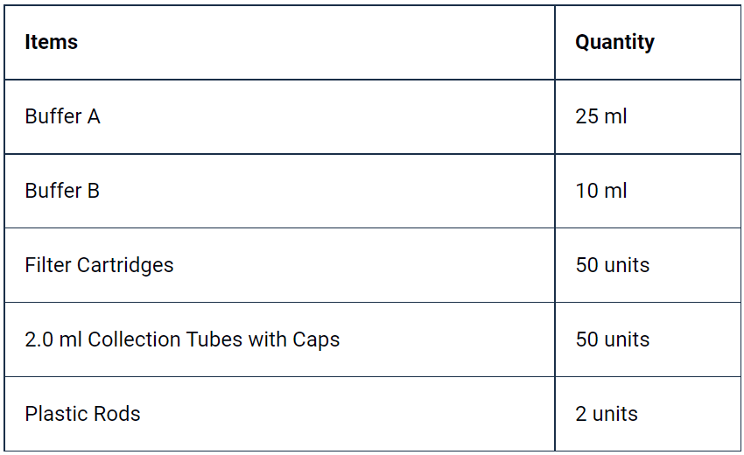Select the 25 ml quantity cell
744x455 pixels.
(648, 116)
